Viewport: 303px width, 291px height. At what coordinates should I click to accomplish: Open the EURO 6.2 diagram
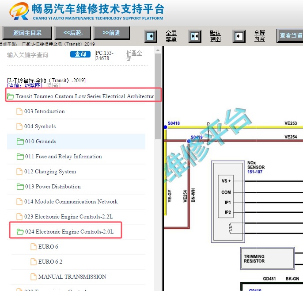tap(50, 262)
